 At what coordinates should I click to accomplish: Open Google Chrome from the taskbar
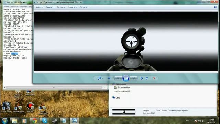click(x=34, y=121)
